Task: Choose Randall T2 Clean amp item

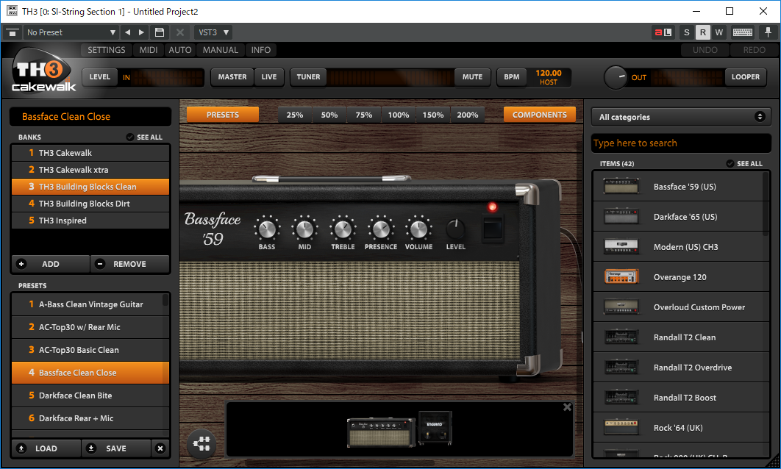Action: (x=678, y=337)
